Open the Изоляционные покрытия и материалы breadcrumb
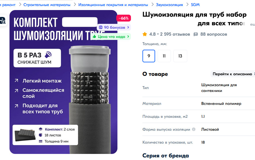This screenshot has height=160, width=255. [113, 5]
